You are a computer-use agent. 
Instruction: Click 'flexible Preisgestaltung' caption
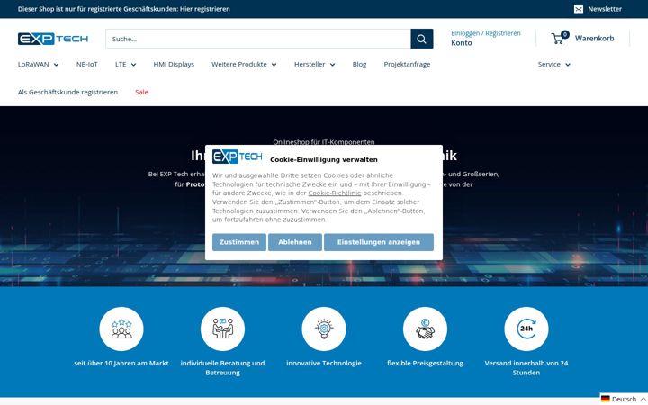tap(425, 364)
